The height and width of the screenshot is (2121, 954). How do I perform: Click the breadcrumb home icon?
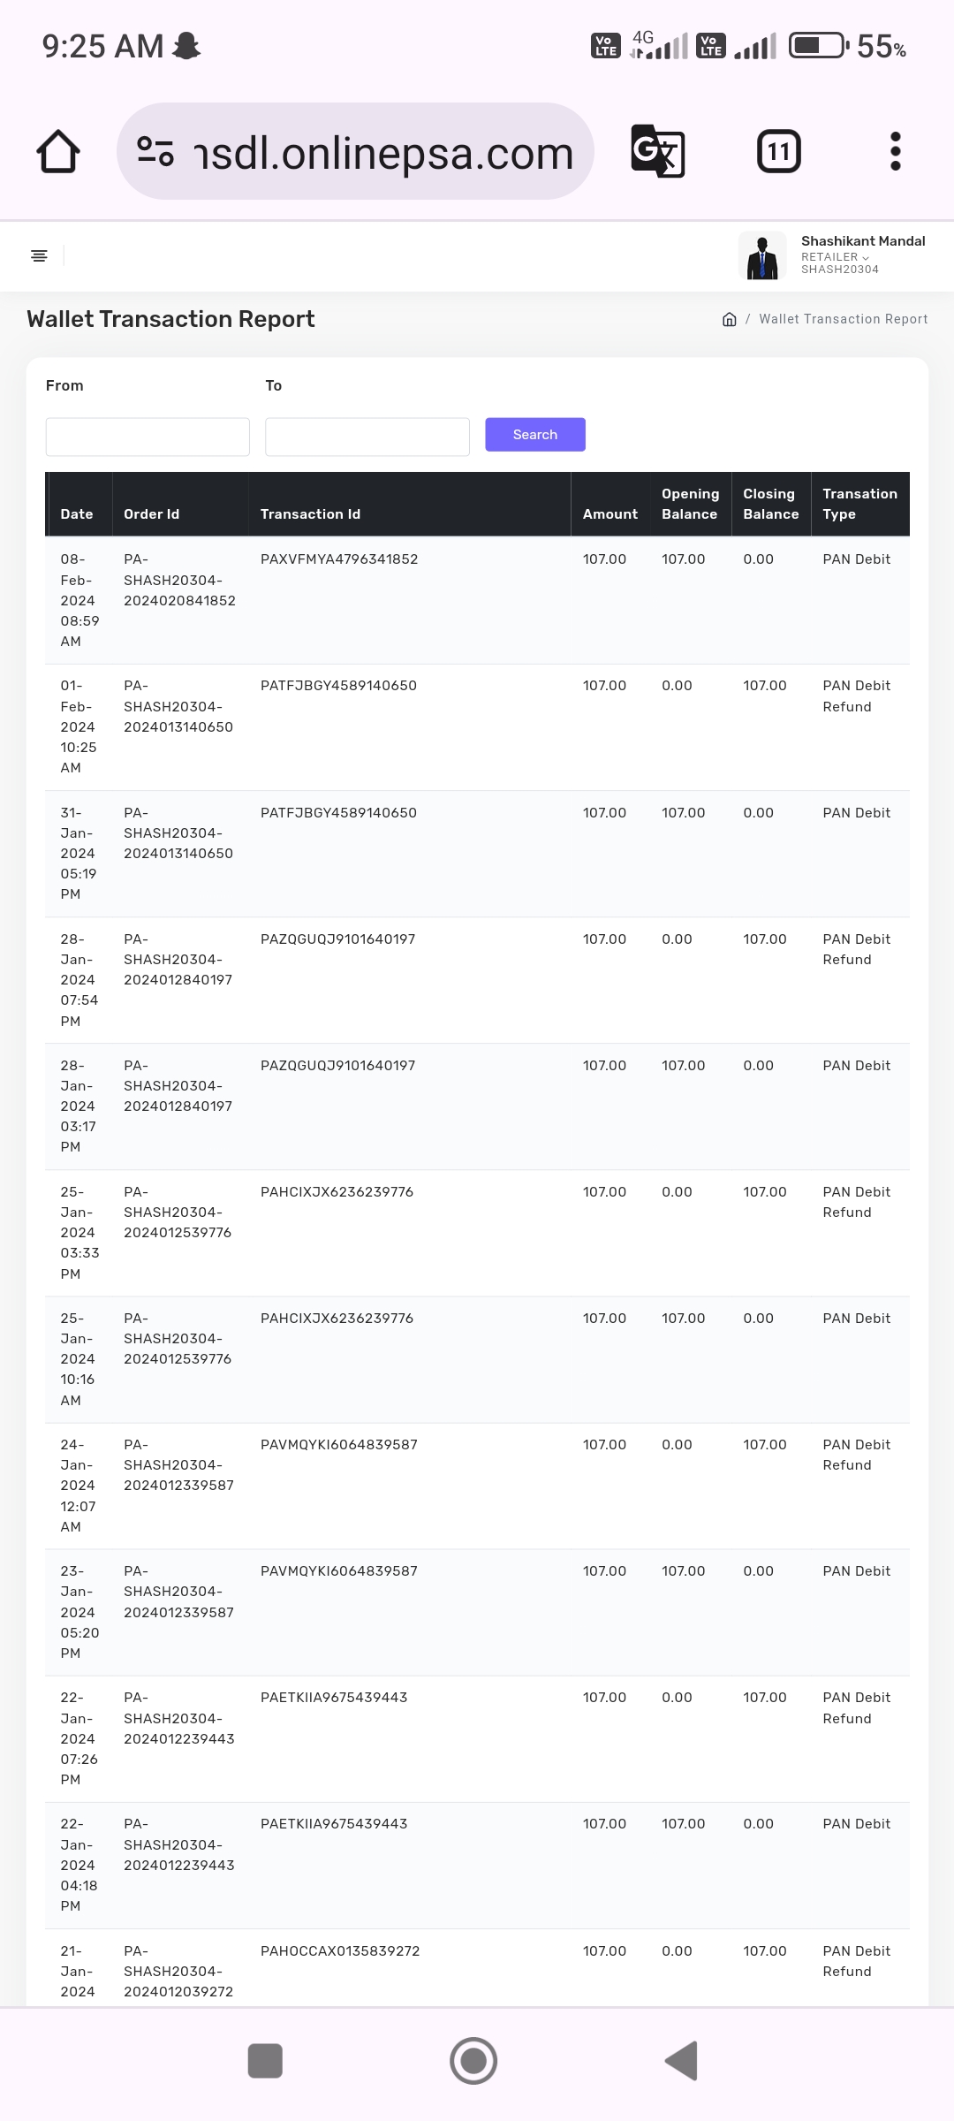[730, 319]
